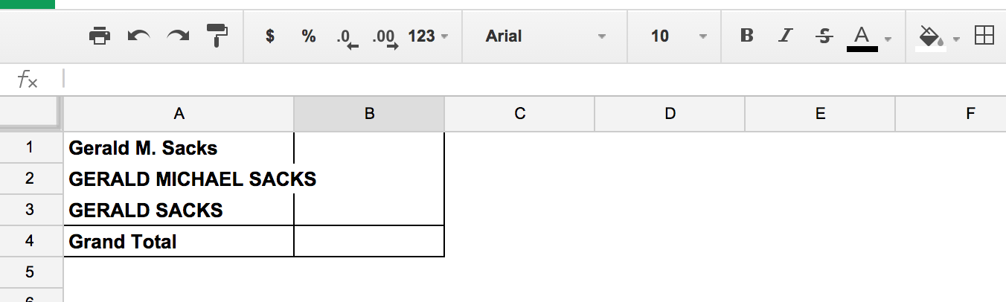Undo the last action

[138, 36]
